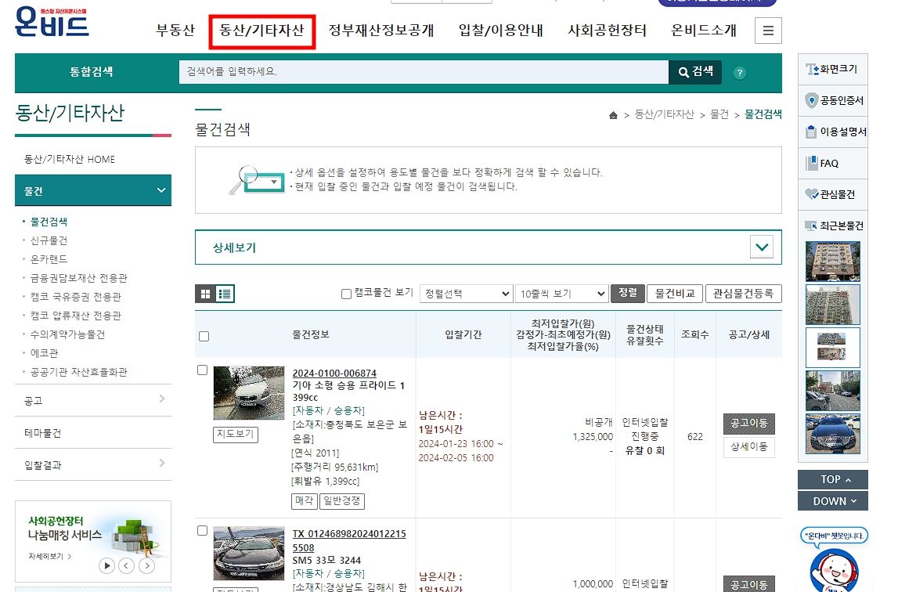The width and height of the screenshot is (916, 592).
Task: Enable the 캠코물건 보기 checkbox
Action: point(344,293)
